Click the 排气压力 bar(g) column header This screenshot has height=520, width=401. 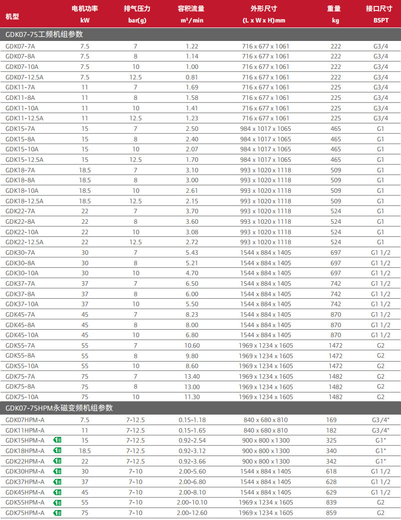(136, 14)
